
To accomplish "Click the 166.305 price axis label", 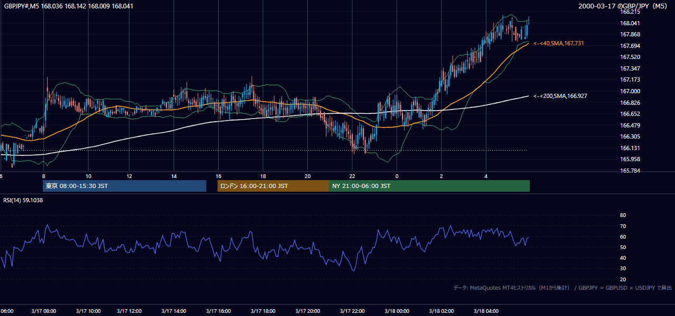I will coord(630,136).
